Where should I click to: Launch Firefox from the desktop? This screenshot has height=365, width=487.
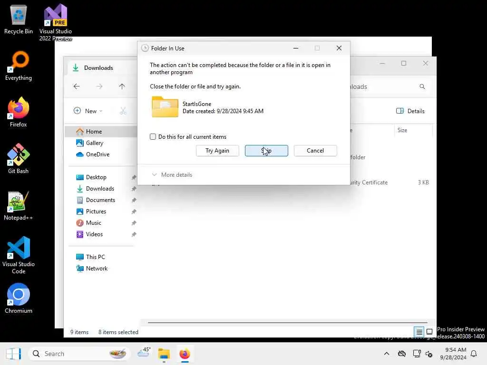click(19, 112)
